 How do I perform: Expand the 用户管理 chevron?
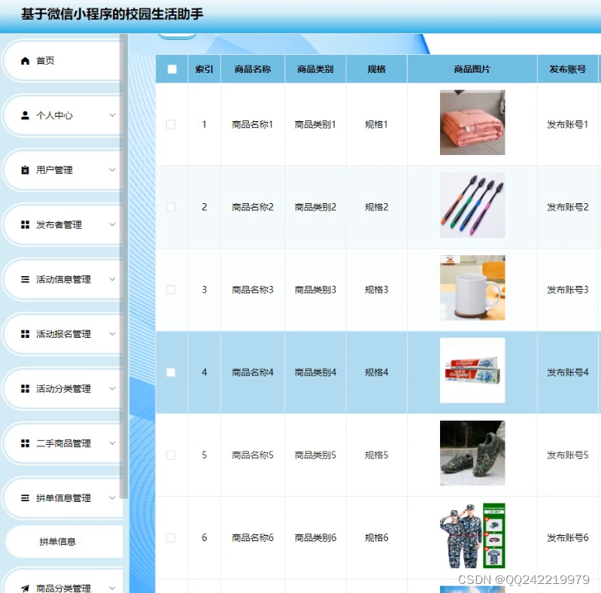click(112, 169)
